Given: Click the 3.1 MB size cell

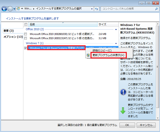Looking at the screenshot, I should click(x=102, y=38).
